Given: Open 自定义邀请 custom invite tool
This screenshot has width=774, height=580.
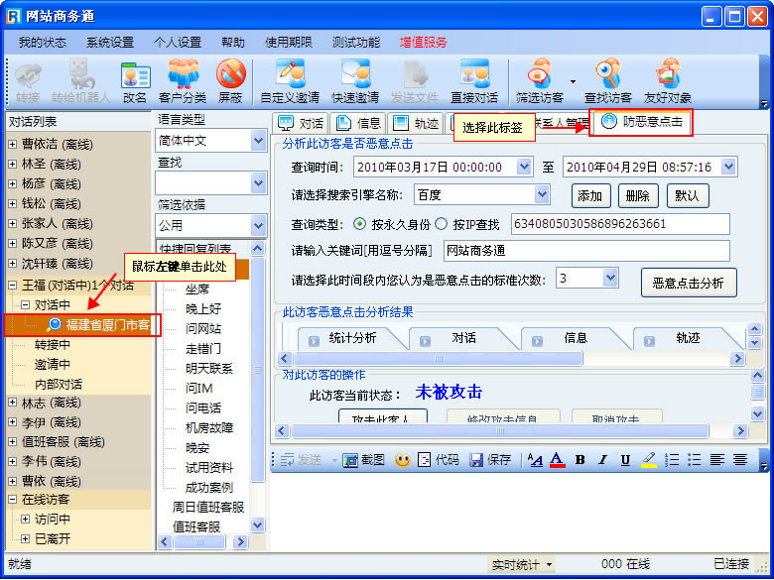Looking at the screenshot, I should [290, 81].
